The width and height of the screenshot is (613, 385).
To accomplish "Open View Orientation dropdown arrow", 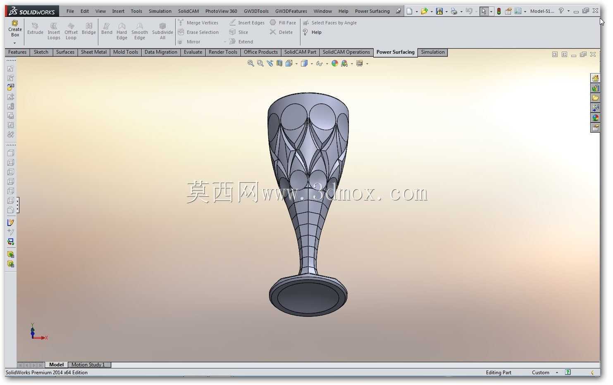I will (296, 64).
